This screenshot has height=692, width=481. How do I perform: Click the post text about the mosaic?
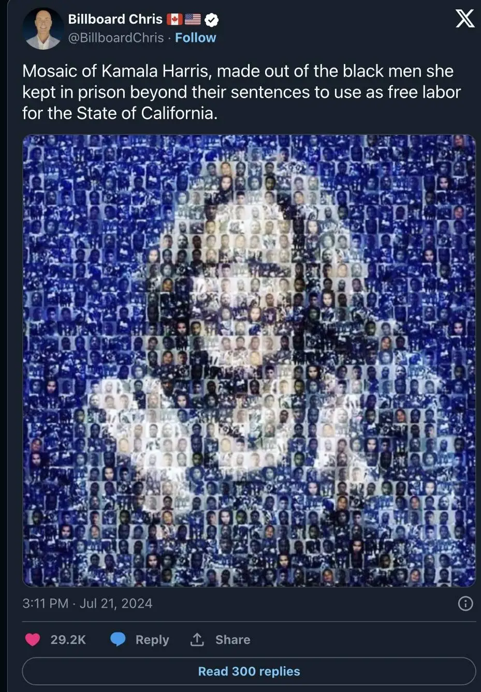click(241, 92)
